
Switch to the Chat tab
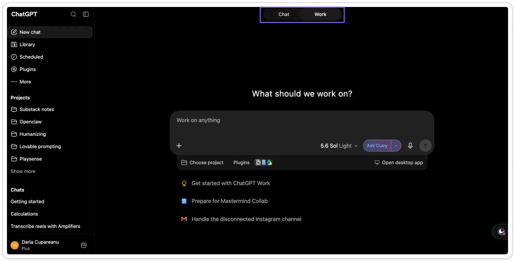(x=284, y=14)
